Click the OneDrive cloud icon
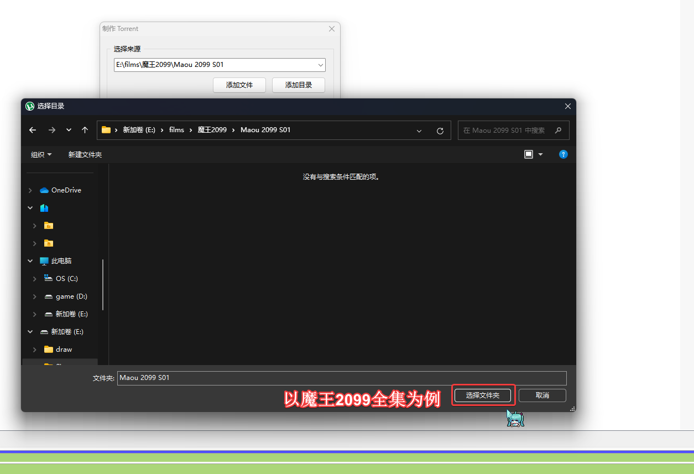This screenshot has height=474, width=694. pyautogui.click(x=44, y=190)
